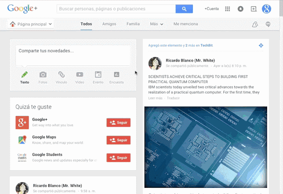The height and width of the screenshot is (194, 283).
Task: Select the Evento calendar icon
Action: click(98, 75)
